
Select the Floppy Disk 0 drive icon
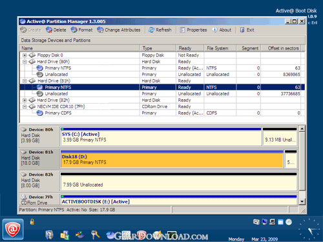coord(32,55)
